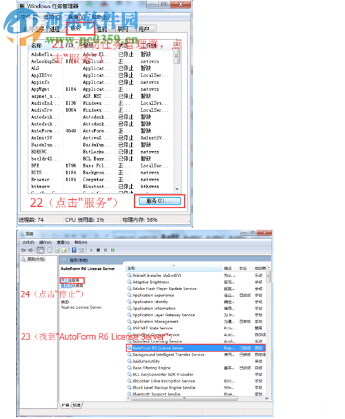Select the Task Manager title bar icon
This screenshot has height=419, width=345.
pos(21,6)
